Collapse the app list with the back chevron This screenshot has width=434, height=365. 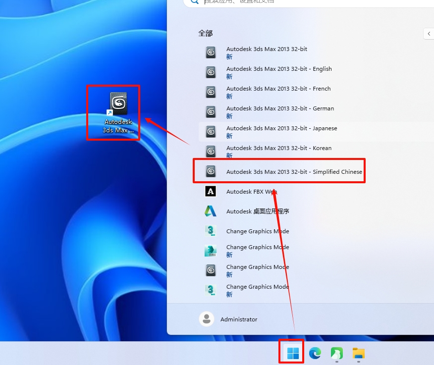click(429, 34)
